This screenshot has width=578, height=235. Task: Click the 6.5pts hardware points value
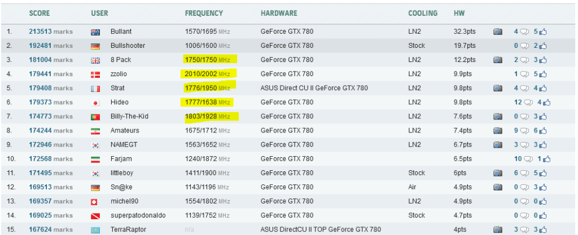[463, 159]
